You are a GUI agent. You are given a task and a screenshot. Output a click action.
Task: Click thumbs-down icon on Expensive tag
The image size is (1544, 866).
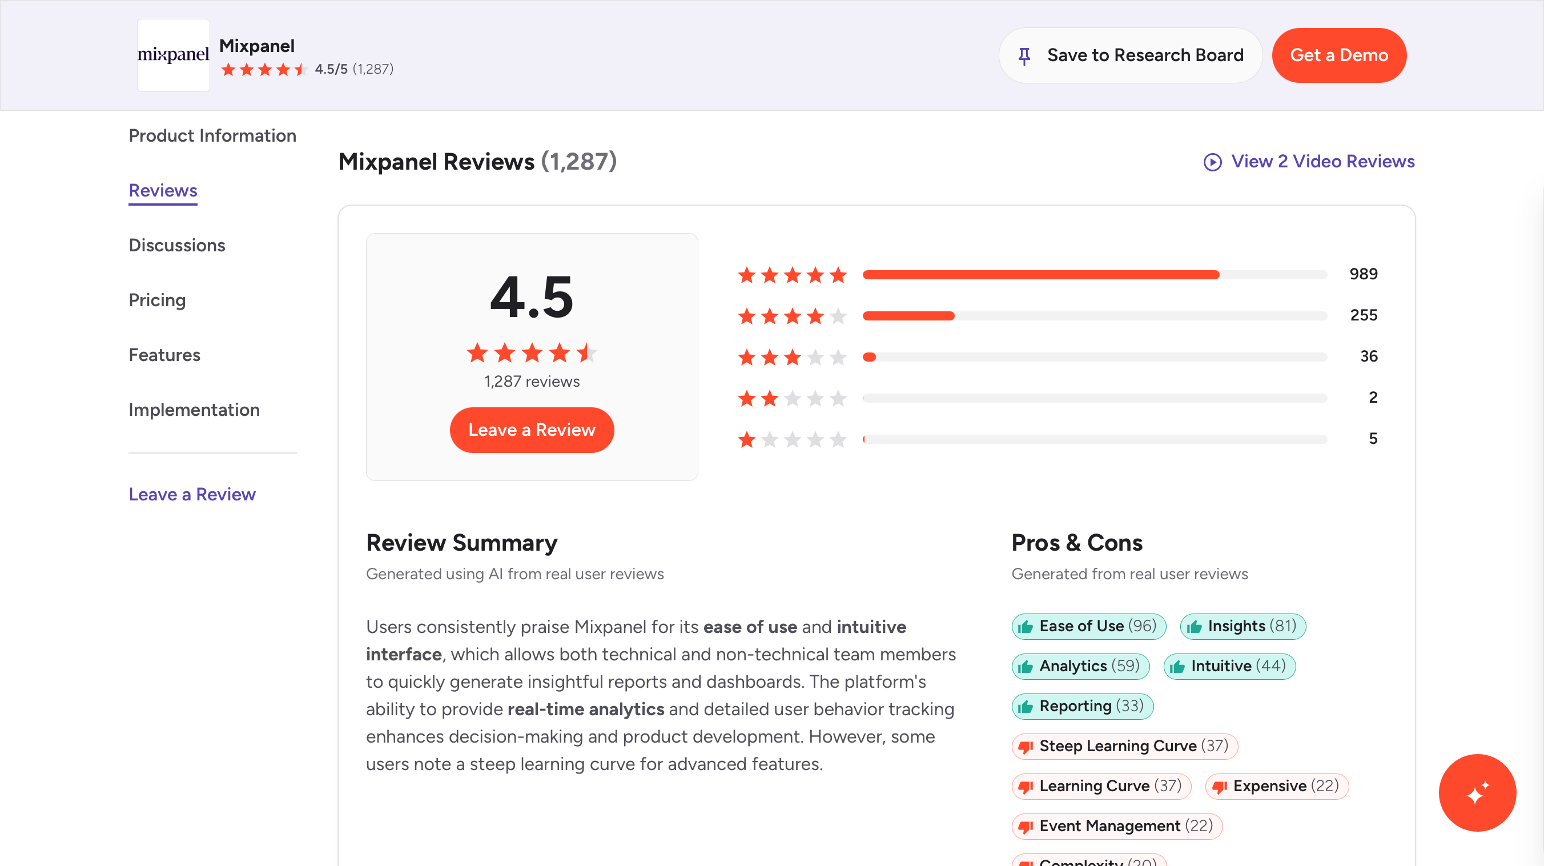1219,786
